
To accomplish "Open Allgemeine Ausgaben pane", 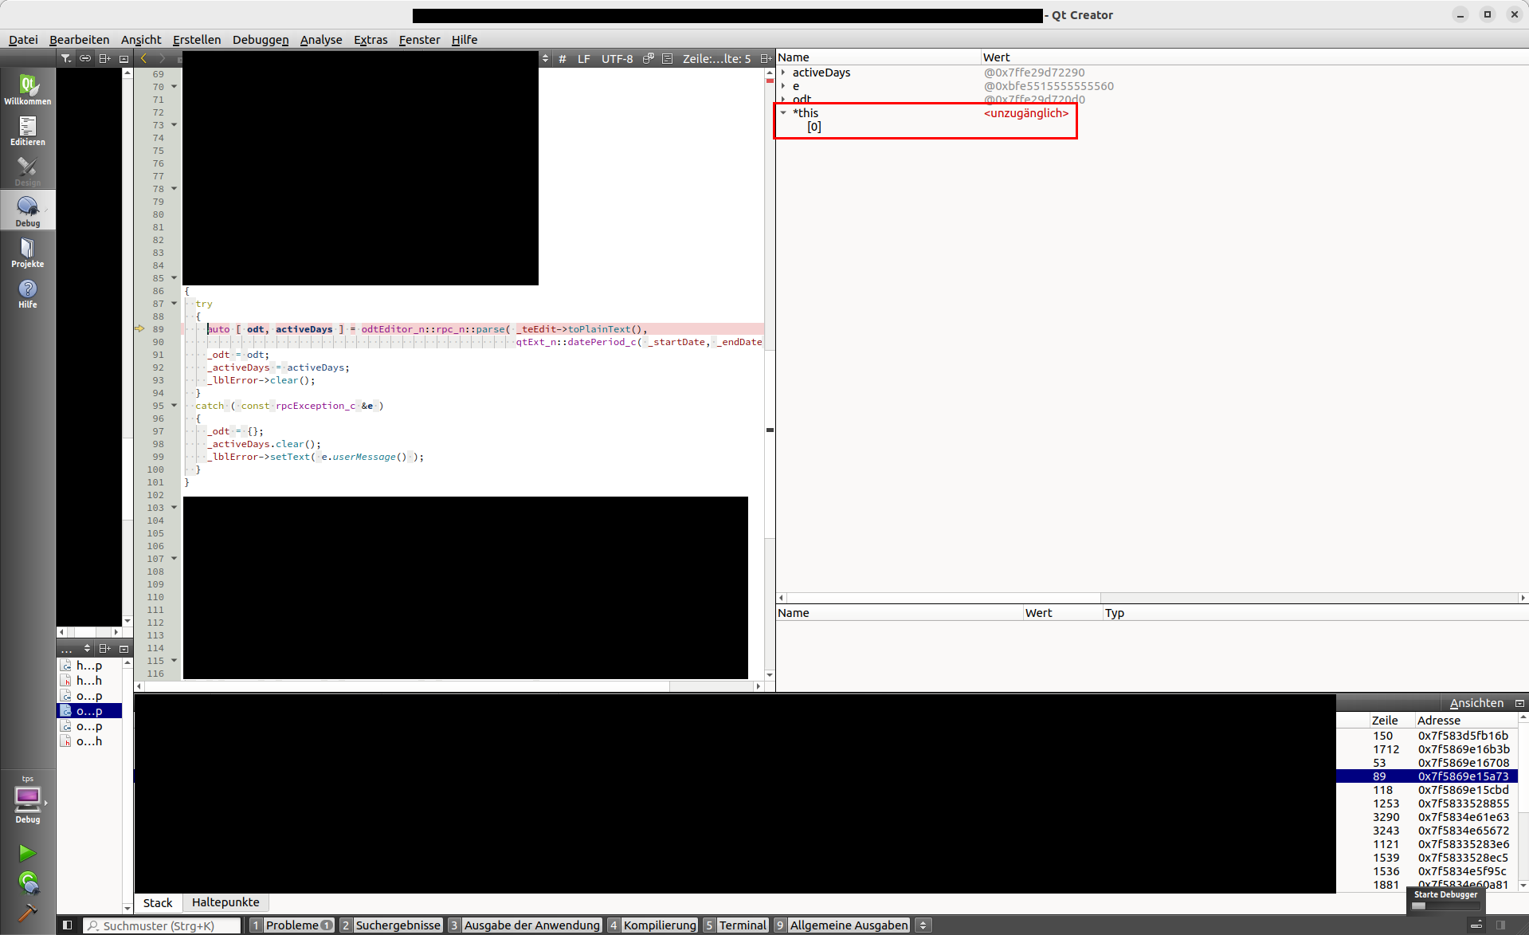I will coord(841,925).
